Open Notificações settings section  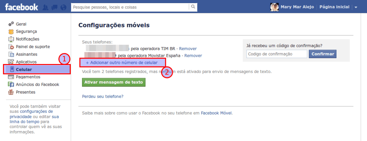(27, 39)
